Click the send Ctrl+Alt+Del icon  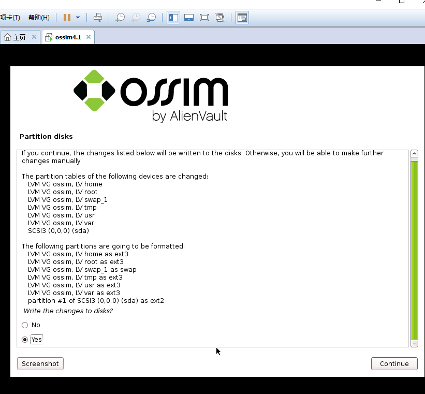pyautogui.click(x=98, y=18)
